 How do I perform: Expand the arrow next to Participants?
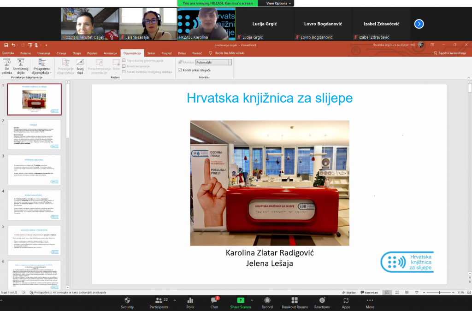(175, 300)
